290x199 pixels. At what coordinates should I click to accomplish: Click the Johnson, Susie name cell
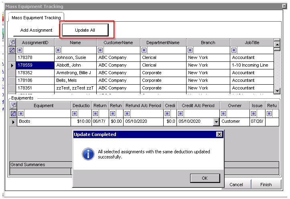pyautogui.click(x=75, y=57)
